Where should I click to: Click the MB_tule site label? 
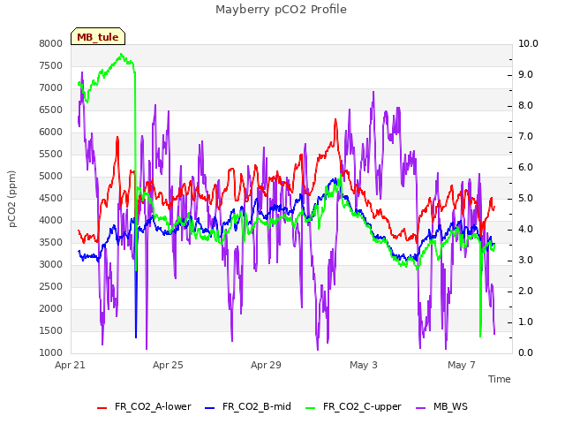[98, 37]
